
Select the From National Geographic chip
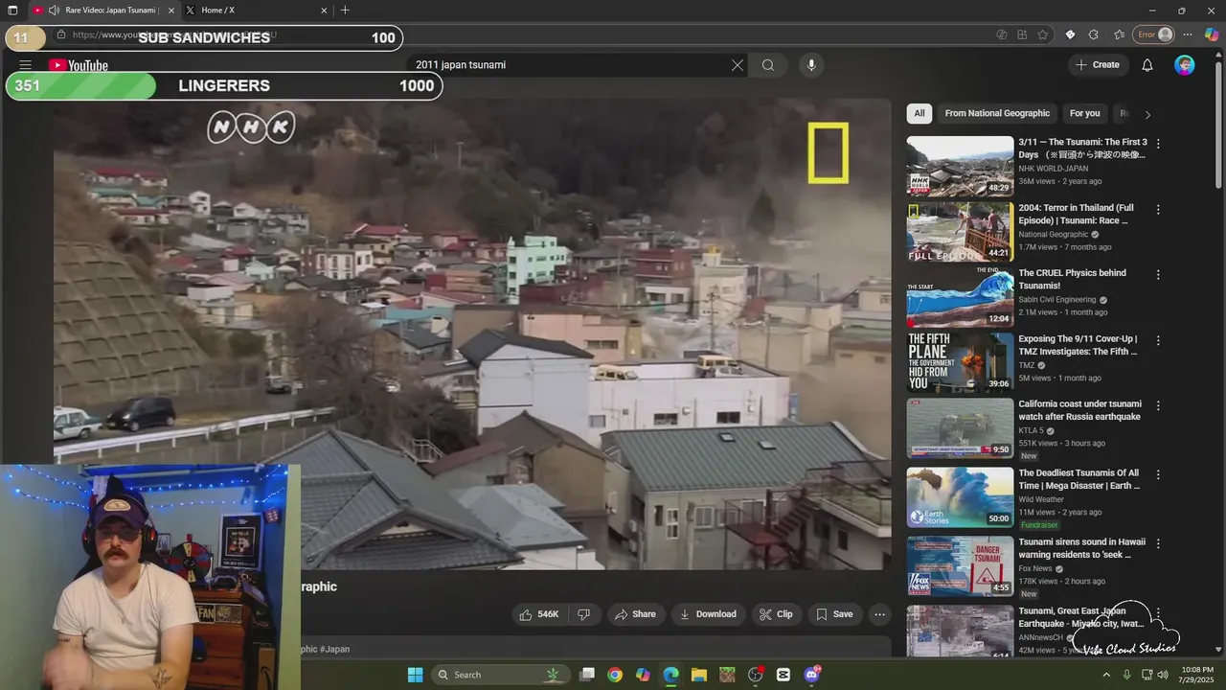click(x=997, y=113)
